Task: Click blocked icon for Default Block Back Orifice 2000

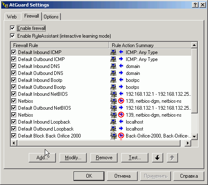Action: click(121, 135)
